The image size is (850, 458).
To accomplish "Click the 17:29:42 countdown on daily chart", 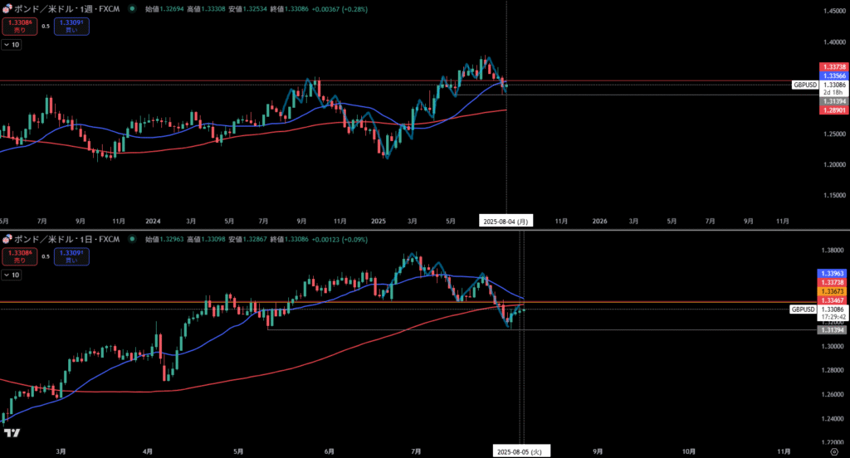I will 833,317.
